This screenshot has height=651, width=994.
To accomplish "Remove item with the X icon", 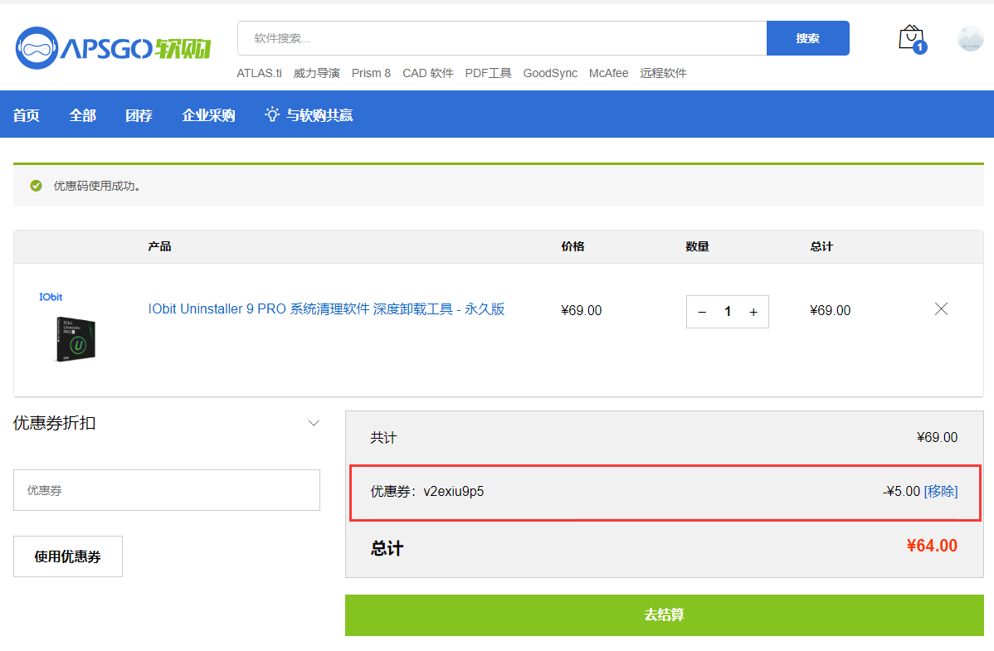I will coord(941,309).
